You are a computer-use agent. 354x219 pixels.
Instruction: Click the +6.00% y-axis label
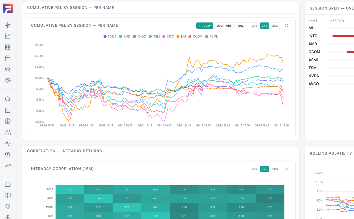[x=39, y=56]
